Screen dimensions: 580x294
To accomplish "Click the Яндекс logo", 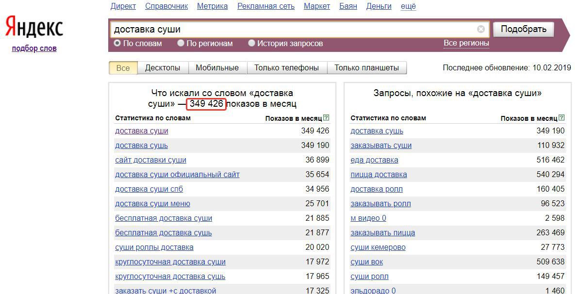I will click(34, 27).
